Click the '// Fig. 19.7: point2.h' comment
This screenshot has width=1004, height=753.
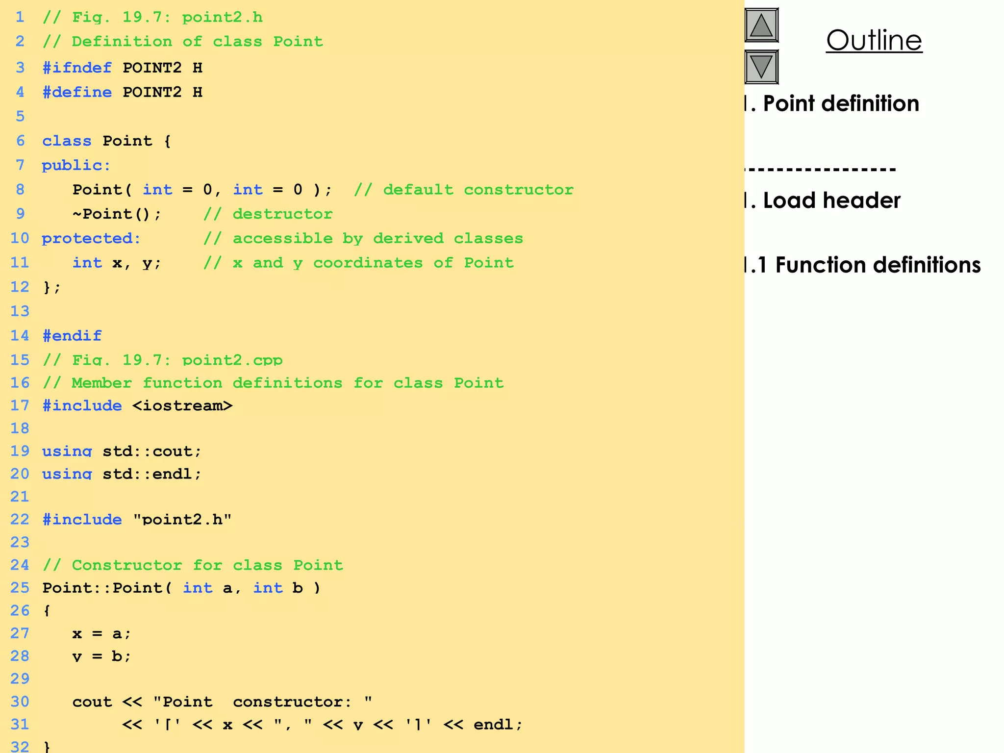(x=152, y=17)
